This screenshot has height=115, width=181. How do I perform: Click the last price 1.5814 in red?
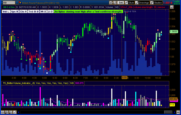click(x=168, y=3)
